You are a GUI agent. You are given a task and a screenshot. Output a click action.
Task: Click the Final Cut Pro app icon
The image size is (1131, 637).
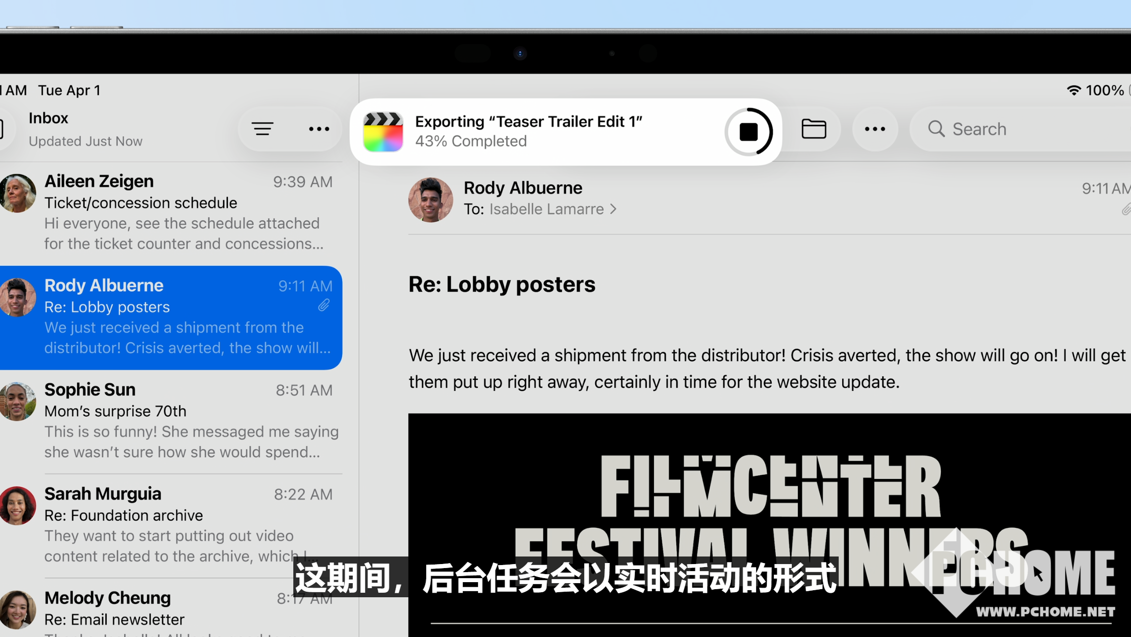point(383,132)
